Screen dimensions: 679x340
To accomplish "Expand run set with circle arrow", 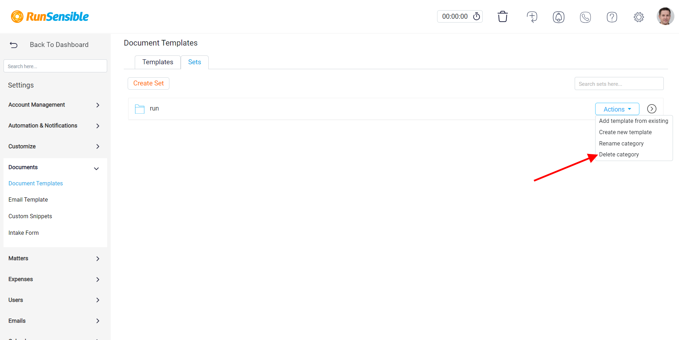I will click(x=652, y=109).
